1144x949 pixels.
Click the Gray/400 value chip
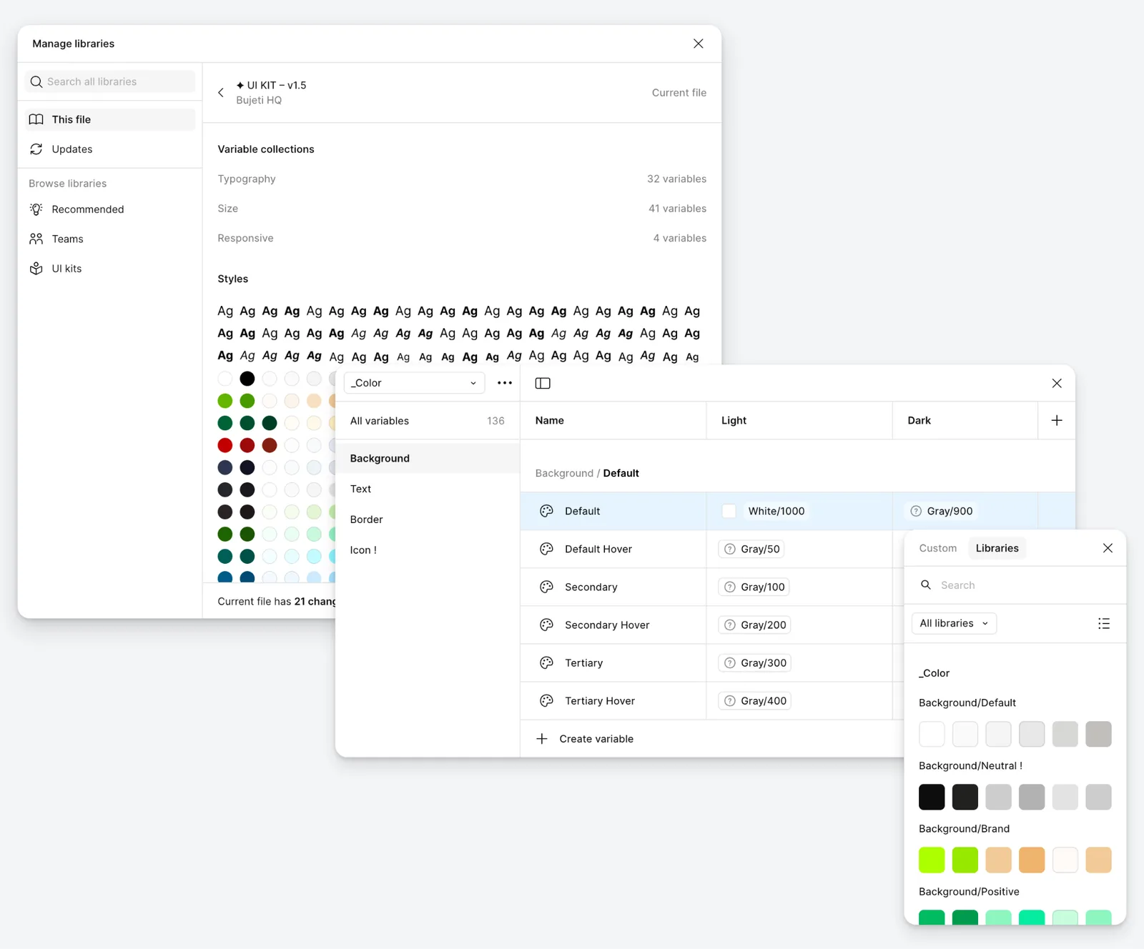coord(755,701)
